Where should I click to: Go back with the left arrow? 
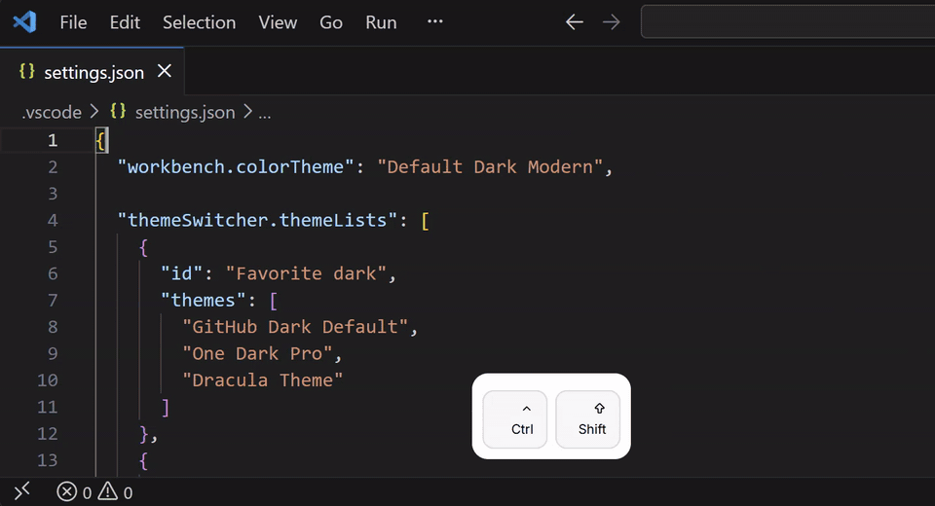coord(575,22)
